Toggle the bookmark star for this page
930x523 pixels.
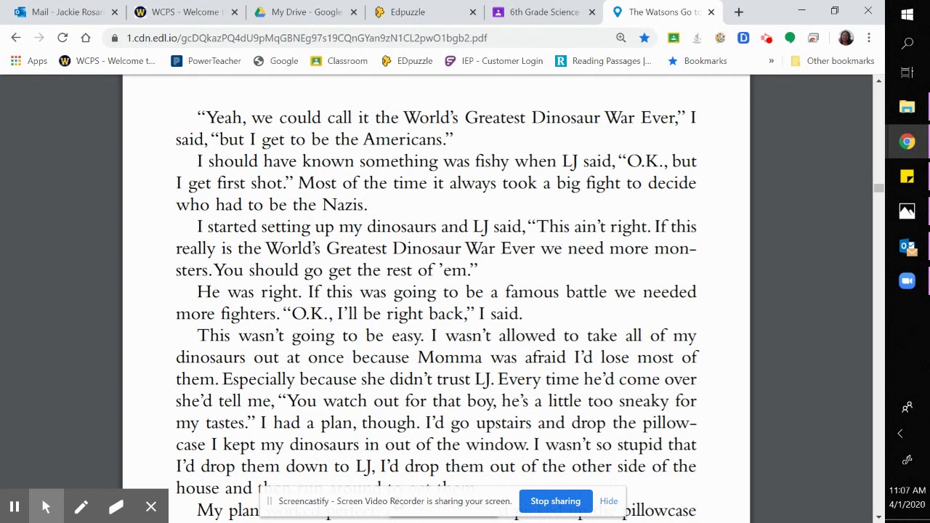(644, 38)
